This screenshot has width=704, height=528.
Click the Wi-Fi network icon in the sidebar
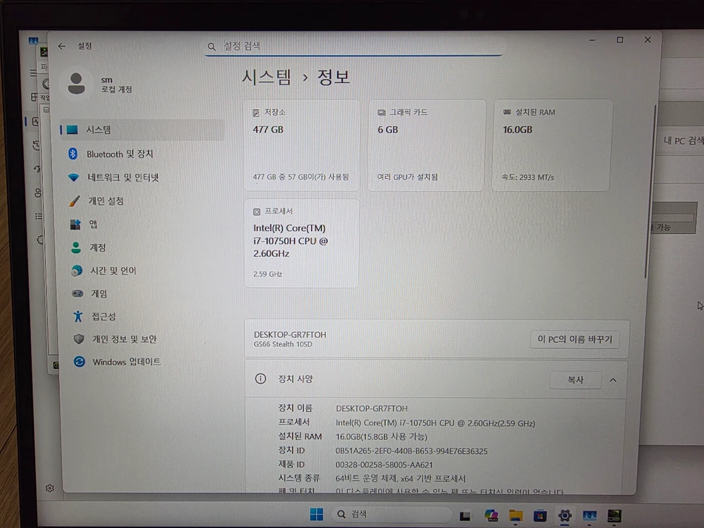click(x=74, y=177)
